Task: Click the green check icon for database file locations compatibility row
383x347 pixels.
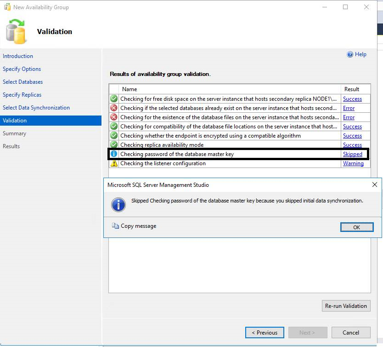Action: pos(114,126)
